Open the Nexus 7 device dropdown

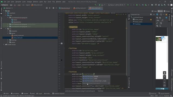pos(117,5)
